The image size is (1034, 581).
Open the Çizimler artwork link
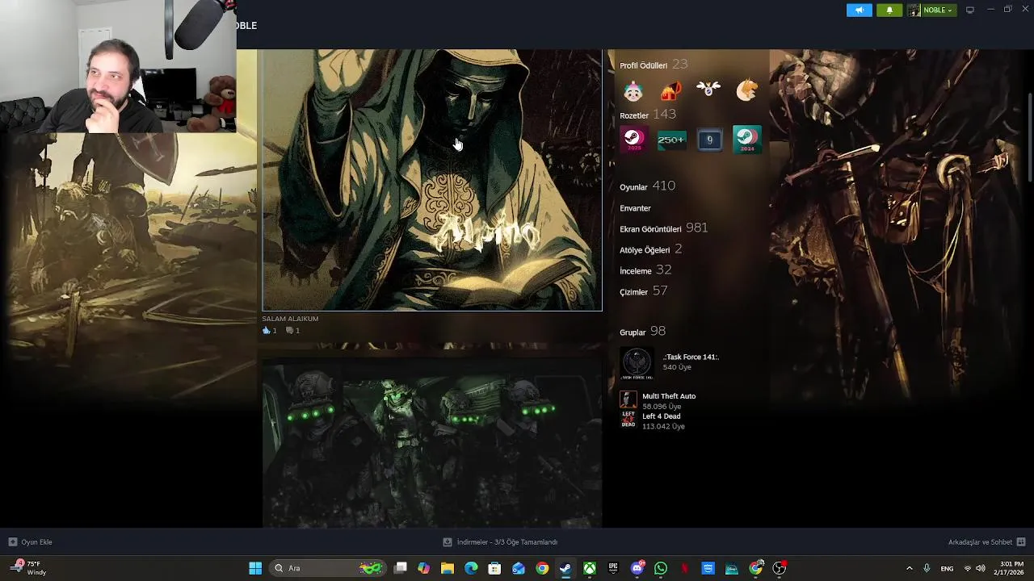(643, 291)
